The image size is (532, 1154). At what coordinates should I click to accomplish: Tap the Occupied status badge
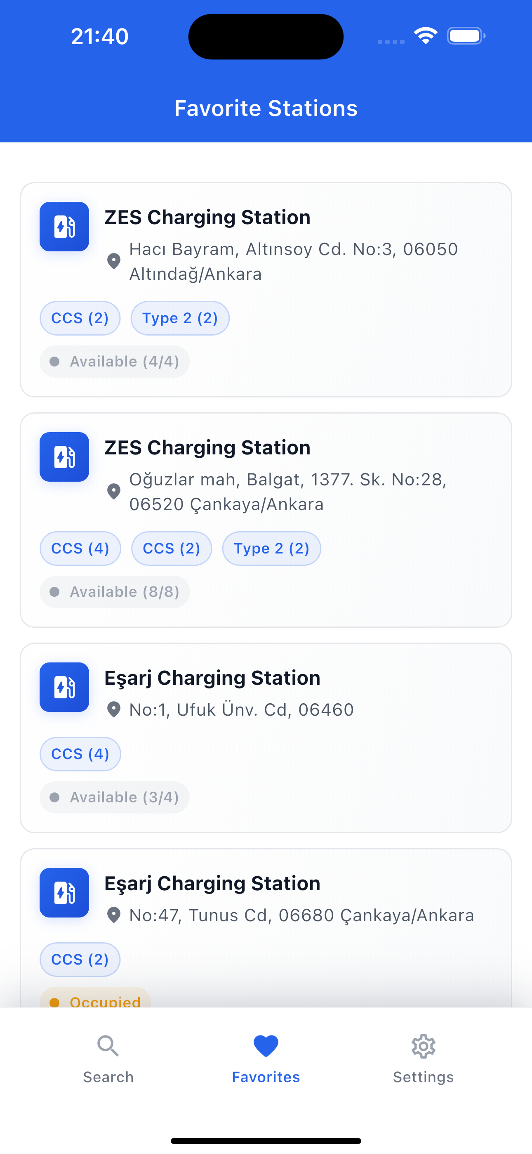coord(96,1000)
